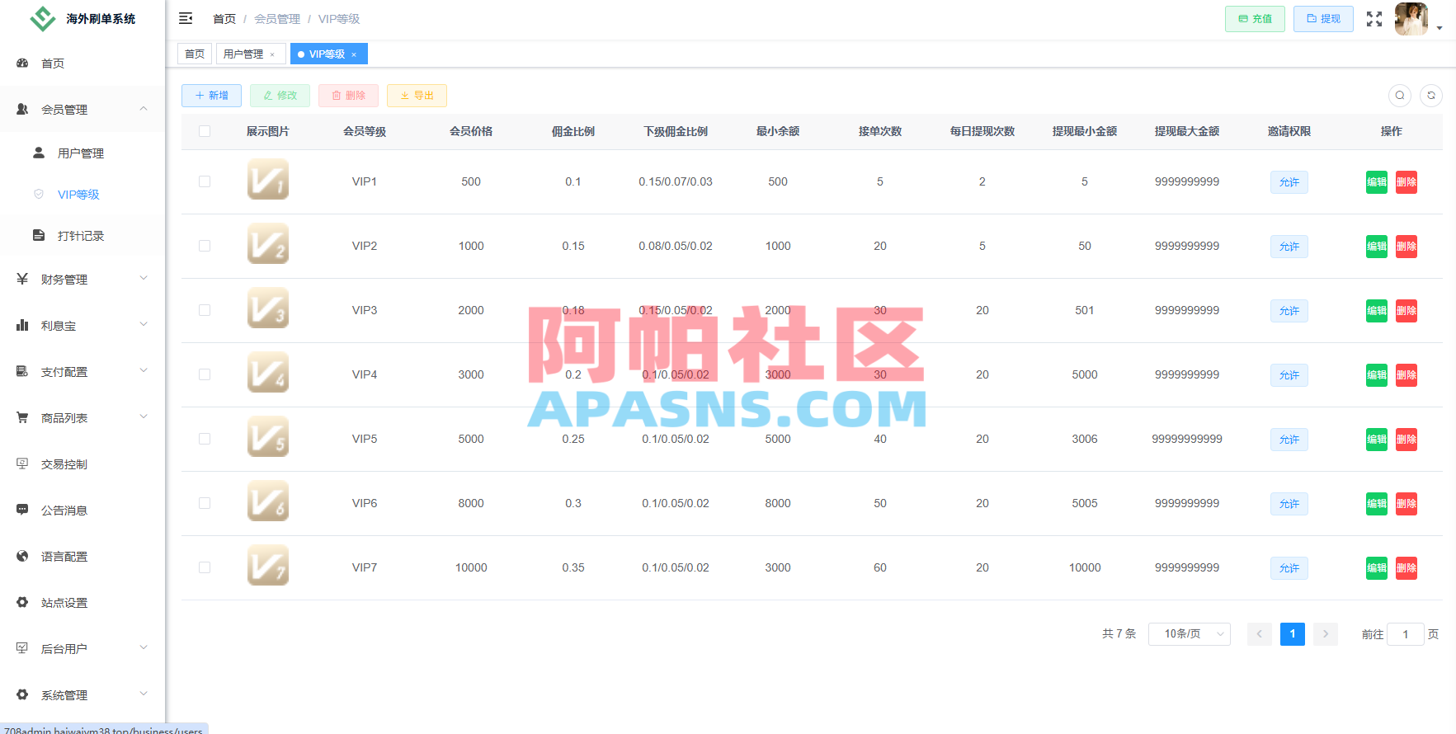Expand the 商品列表 sidebar menu

click(82, 417)
